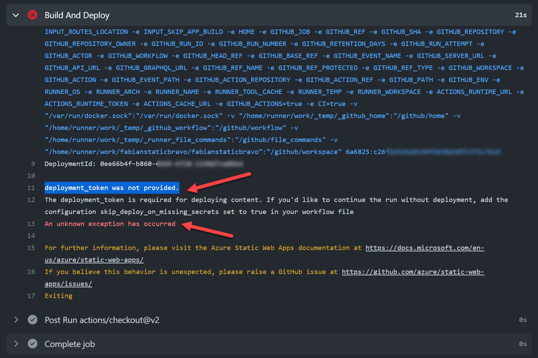Click the 'Exiting' log line
The height and width of the screenshot is (358, 538).
(x=59, y=296)
